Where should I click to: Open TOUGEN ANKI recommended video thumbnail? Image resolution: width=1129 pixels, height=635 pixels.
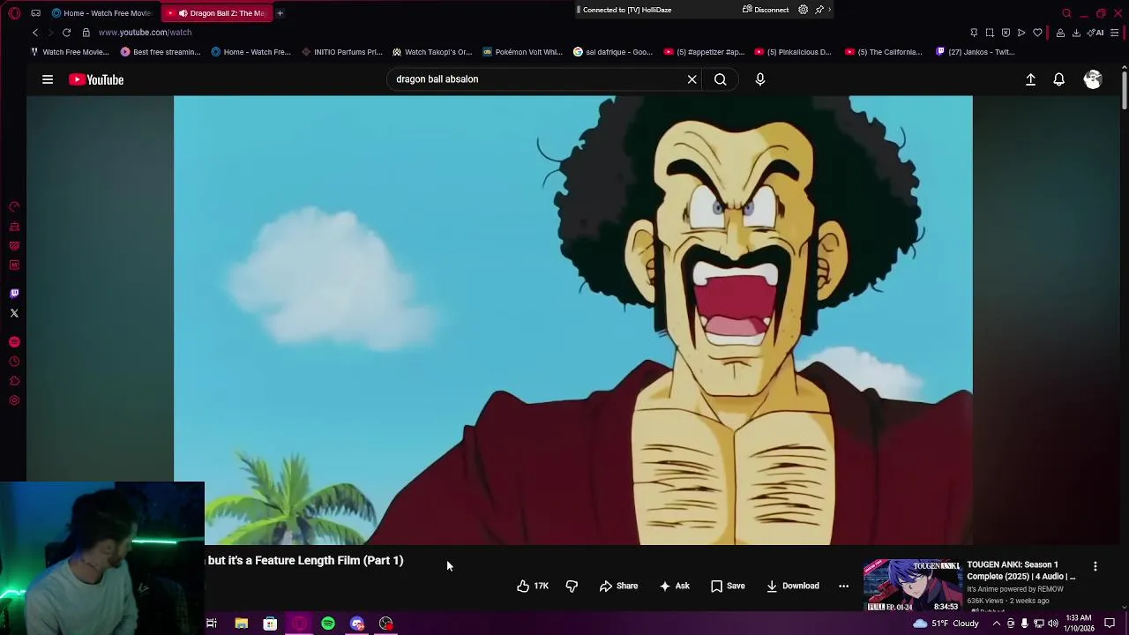(912, 586)
